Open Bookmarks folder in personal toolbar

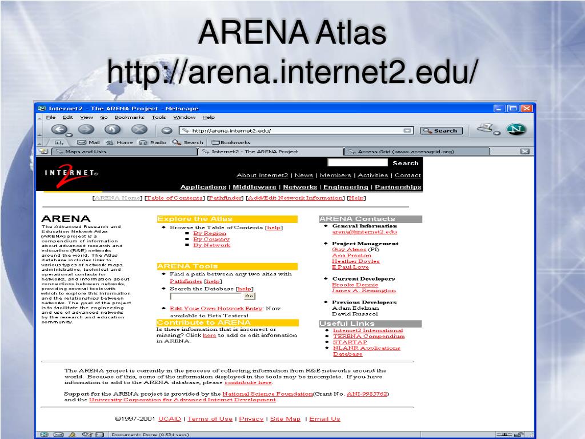pyautogui.click(x=231, y=142)
